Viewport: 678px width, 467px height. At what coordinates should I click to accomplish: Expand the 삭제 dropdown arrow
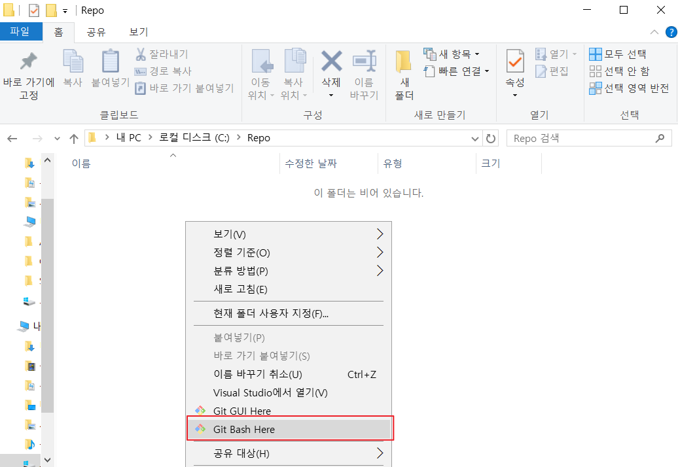click(331, 95)
